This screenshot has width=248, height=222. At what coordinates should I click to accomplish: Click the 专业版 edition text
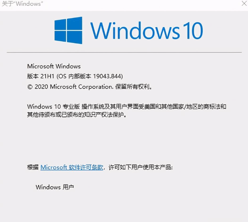click(x=71, y=107)
